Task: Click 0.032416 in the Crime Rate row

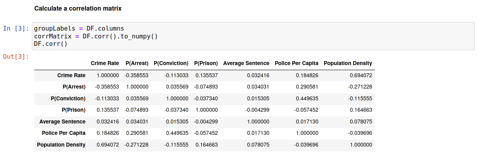Action: tap(258, 75)
